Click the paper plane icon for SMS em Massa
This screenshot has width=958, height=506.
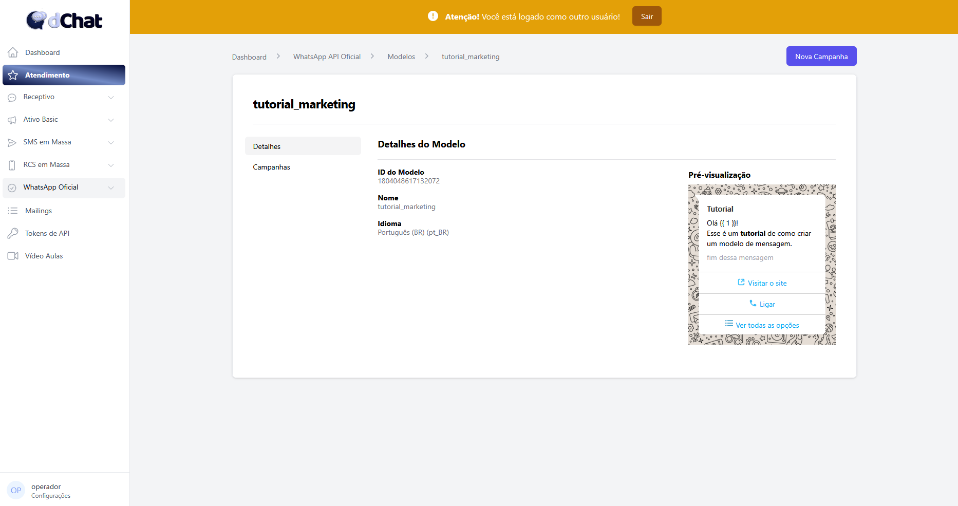click(12, 142)
